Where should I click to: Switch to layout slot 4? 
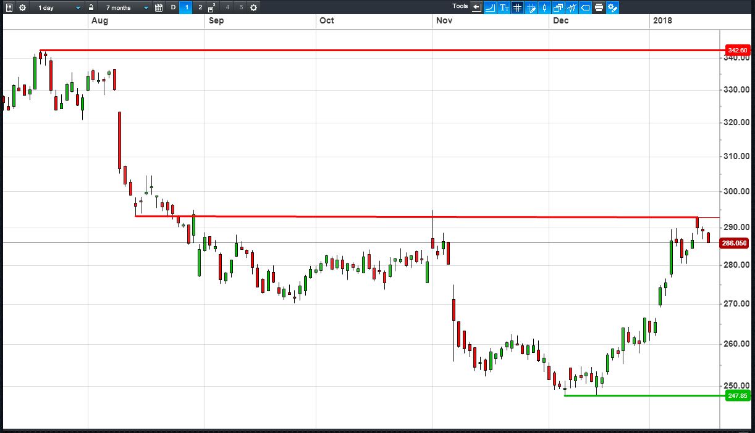pos(227,7)
